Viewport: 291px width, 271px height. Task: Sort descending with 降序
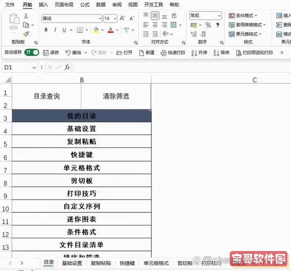[x=221, y=53]
